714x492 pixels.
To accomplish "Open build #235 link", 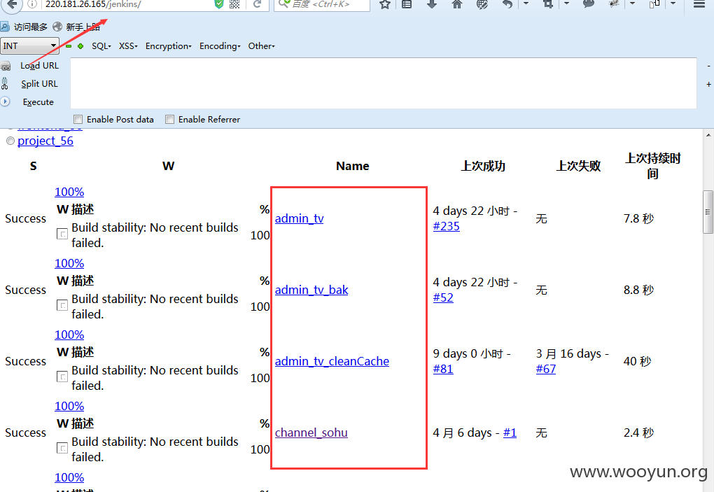I will coord(447,226).
